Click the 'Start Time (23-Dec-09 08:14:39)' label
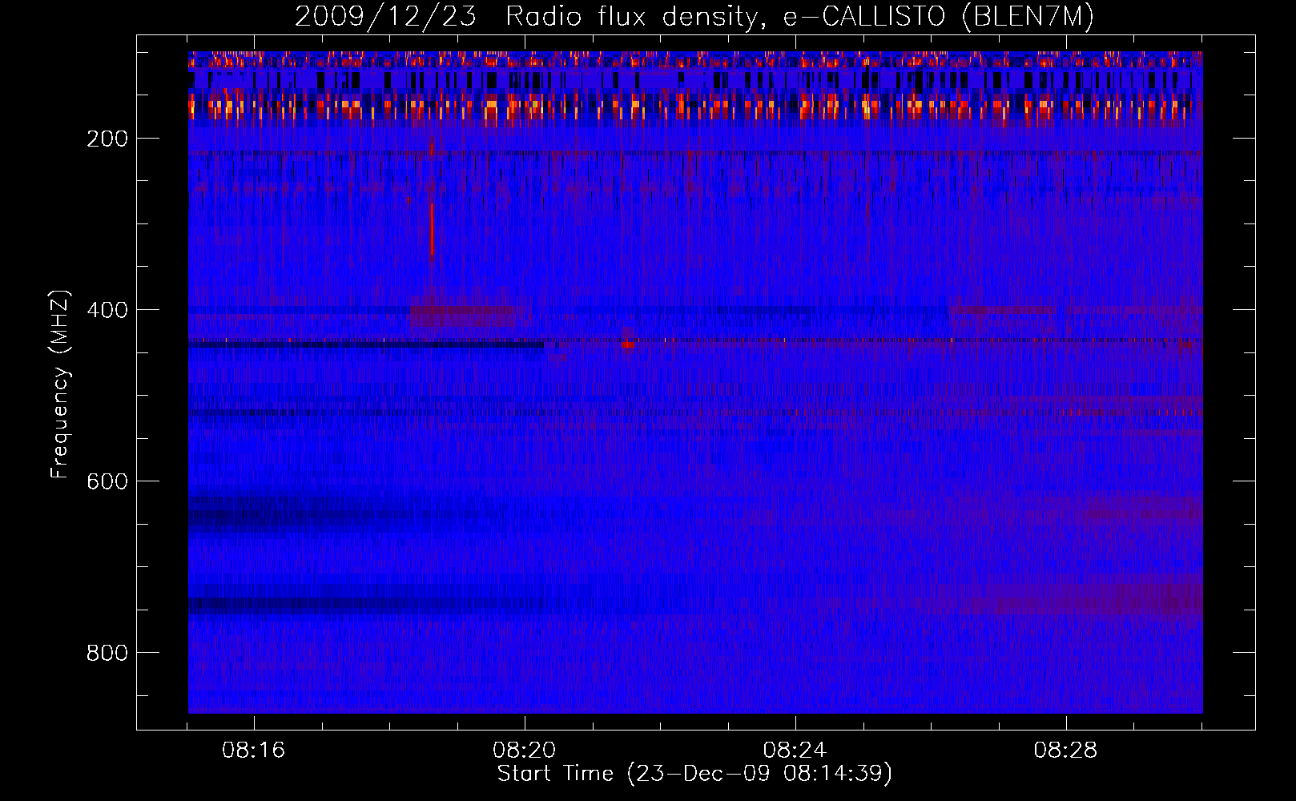 694,774
